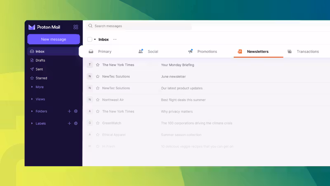Add a new label with plus icon
The image size is (330, 186).
coord(69,123)
